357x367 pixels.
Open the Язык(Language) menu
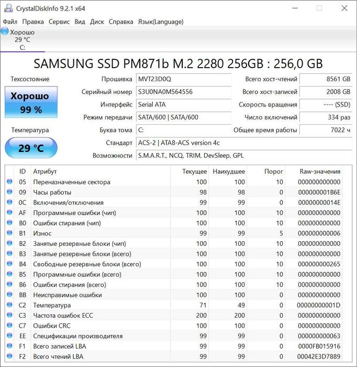pyautogui.click(x=161, y=22)
